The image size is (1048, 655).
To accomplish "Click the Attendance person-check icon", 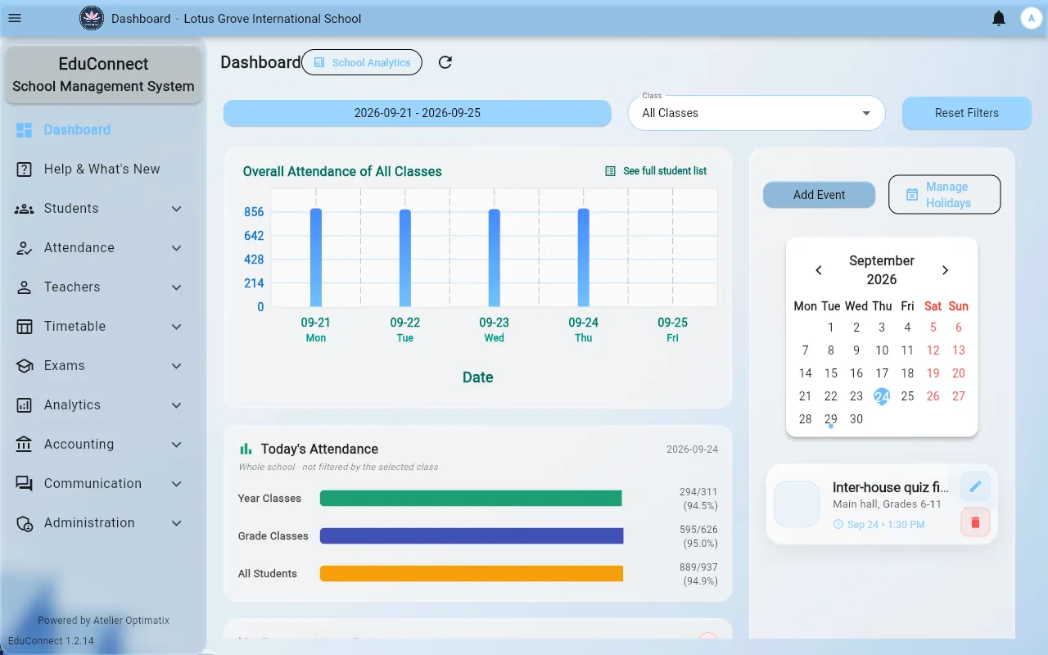I will point(25,248).
